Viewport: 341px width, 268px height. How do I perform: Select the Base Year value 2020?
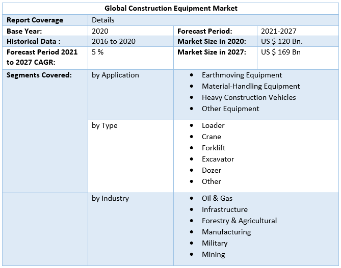(100, 31)
